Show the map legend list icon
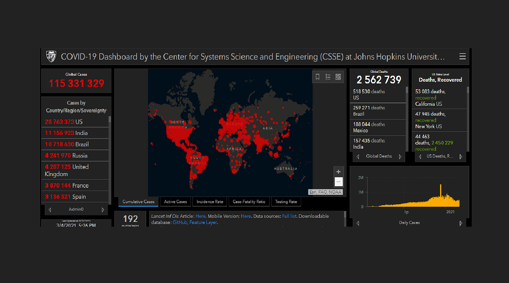Screen dimensions: 509x283 [x=328, y=77]
